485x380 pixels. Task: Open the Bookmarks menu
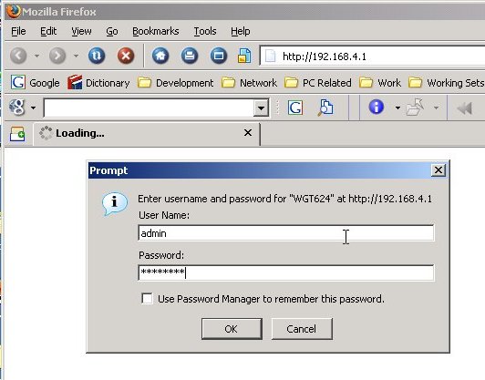click(x=156, y=31)
